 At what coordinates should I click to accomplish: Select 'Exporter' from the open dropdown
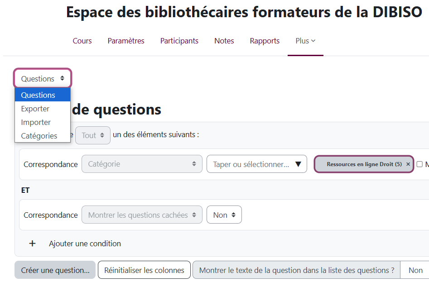pos(35,109)
